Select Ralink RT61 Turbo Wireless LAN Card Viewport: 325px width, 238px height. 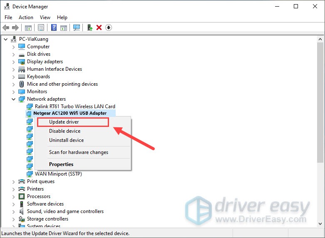75,107
